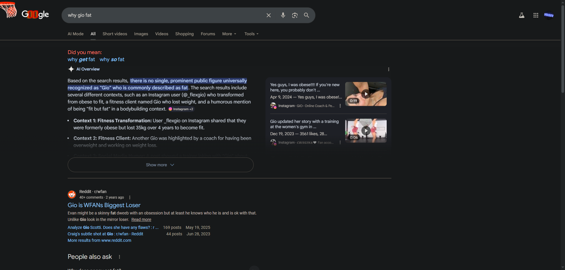Screen dimensions: 565x270
Task: Switch to Short videos tab
Action: click(x=115, y=34)
